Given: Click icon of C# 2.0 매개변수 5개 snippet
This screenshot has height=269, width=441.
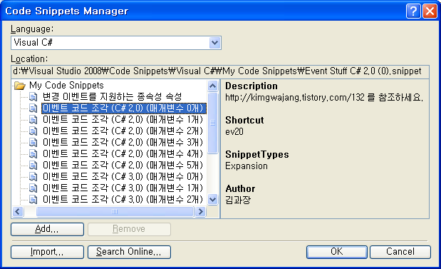Looking at the screenshot, I should point(33,165).
